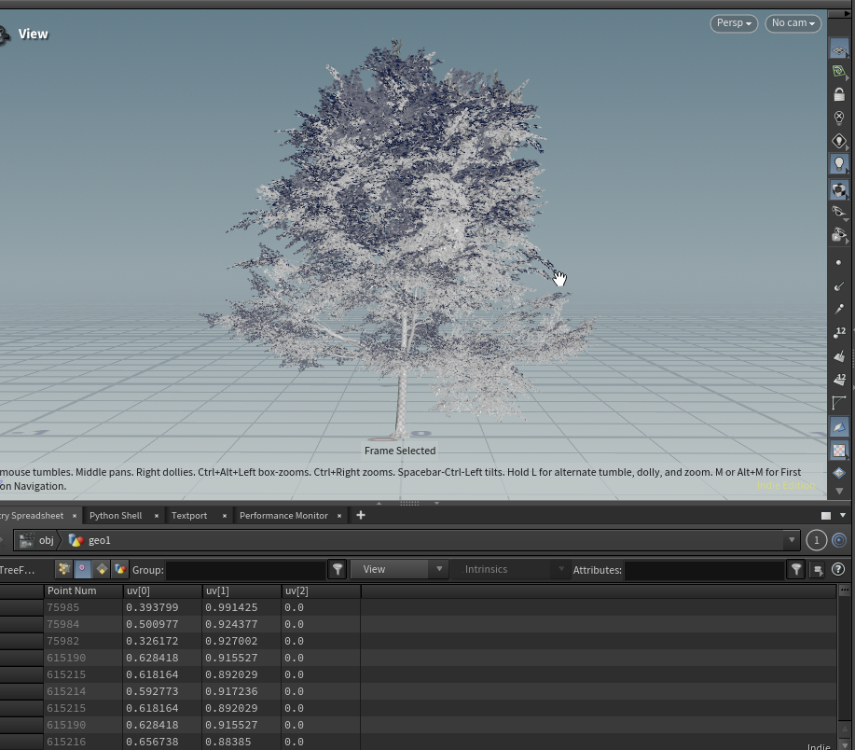Add a new pane tab with plus
The width and height of the screenshot is (855, 750).
pos(361,515)
